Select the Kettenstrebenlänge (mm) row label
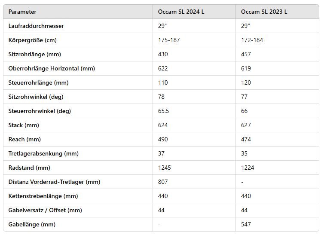Screen dimensions: 324x235 (x=43, y=196)
